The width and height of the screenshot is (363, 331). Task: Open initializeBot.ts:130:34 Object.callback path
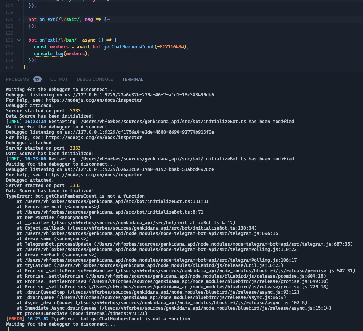162,228
